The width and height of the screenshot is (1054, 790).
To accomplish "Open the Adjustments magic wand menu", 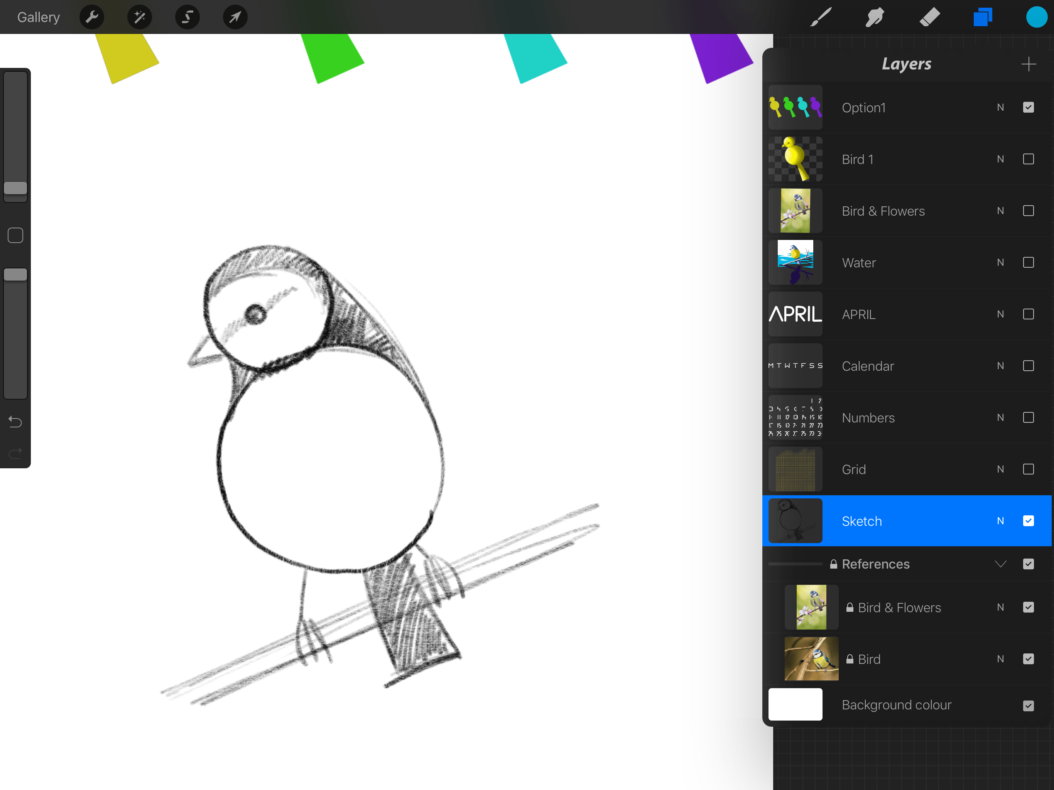I will click(140, 18).
